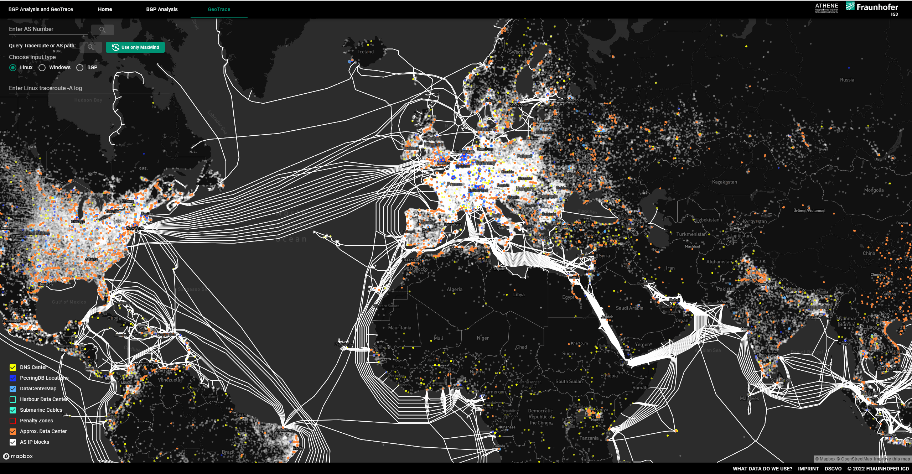Go to the Home tab
The image size is (912, 474).
coord(105,9)
